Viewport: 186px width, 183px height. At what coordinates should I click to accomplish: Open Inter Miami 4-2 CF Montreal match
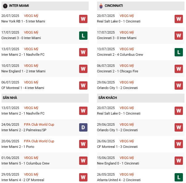(23, 180)
